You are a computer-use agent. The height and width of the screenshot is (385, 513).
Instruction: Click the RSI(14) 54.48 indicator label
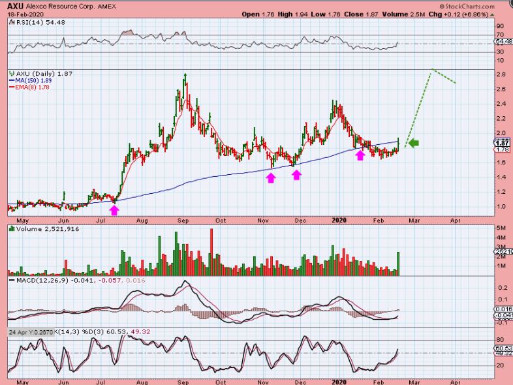[40, 23]
